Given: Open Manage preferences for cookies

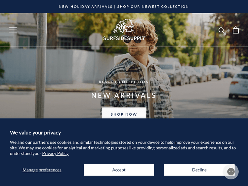Looking at the screenshot, I should coord(42,170).
